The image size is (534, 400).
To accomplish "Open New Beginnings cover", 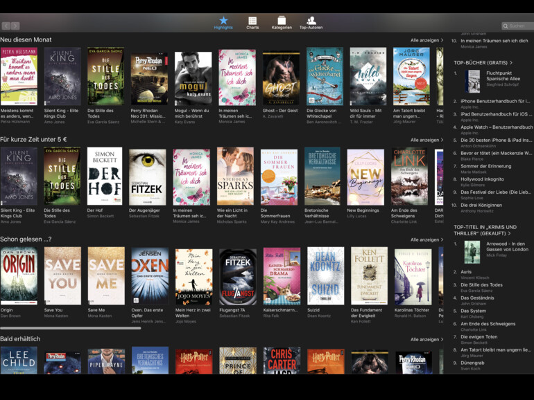I will pyautogui.click(x=365, y=177).
